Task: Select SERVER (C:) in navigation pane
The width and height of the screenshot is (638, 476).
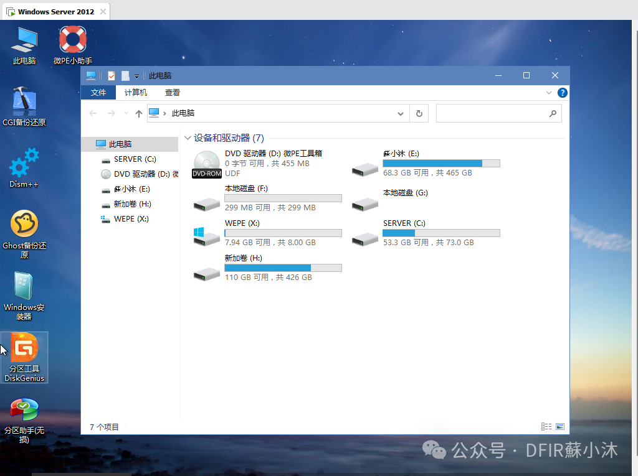Action: click(130, 159)
